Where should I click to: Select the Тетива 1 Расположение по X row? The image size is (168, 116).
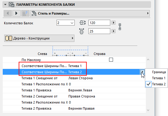74,84
